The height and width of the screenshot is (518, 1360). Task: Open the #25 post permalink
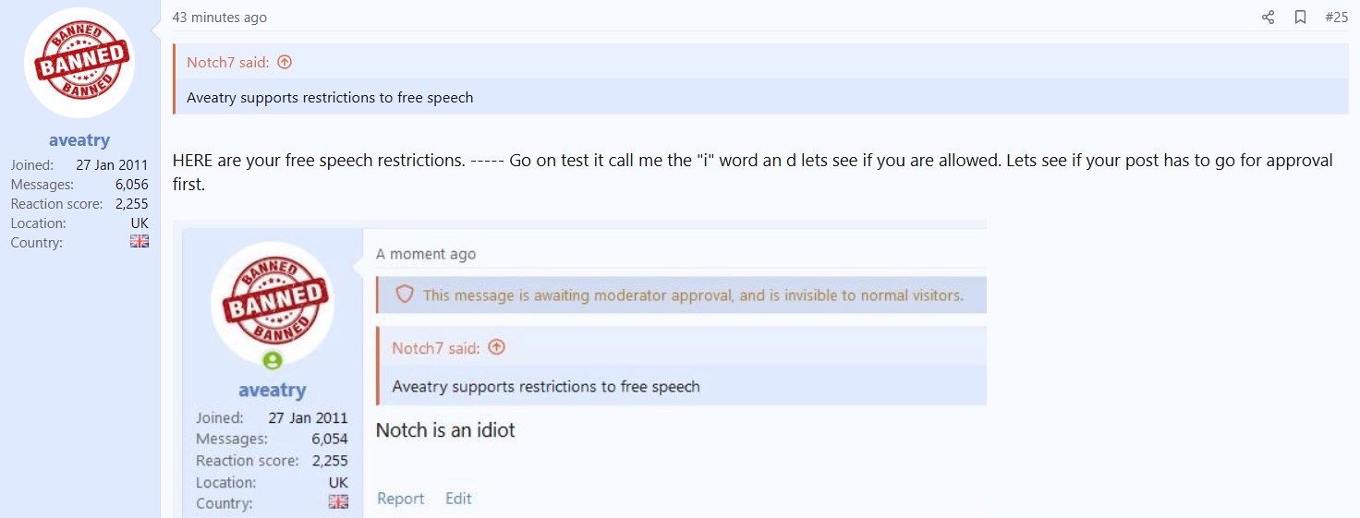coord(1336,18)
